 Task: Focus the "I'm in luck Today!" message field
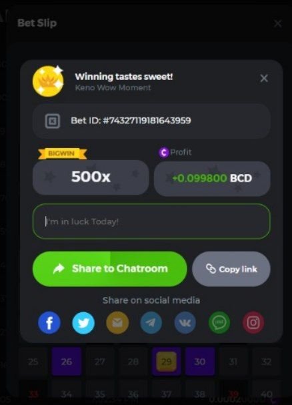coord(151,222)
